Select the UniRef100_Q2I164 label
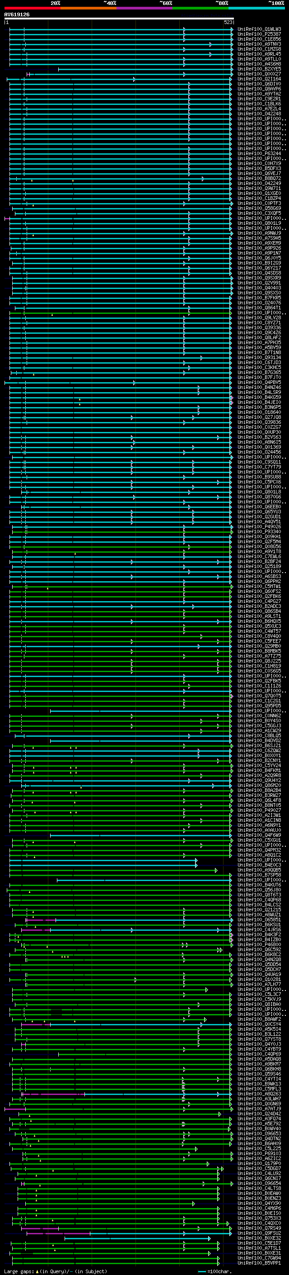Image resolution: width=289 pixels, height=1275 pixels. click(259, 79)
